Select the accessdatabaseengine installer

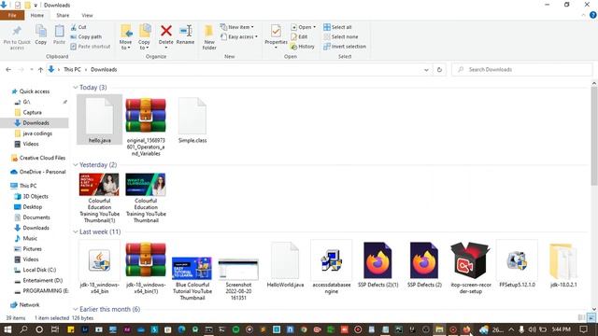pos(332,267)
